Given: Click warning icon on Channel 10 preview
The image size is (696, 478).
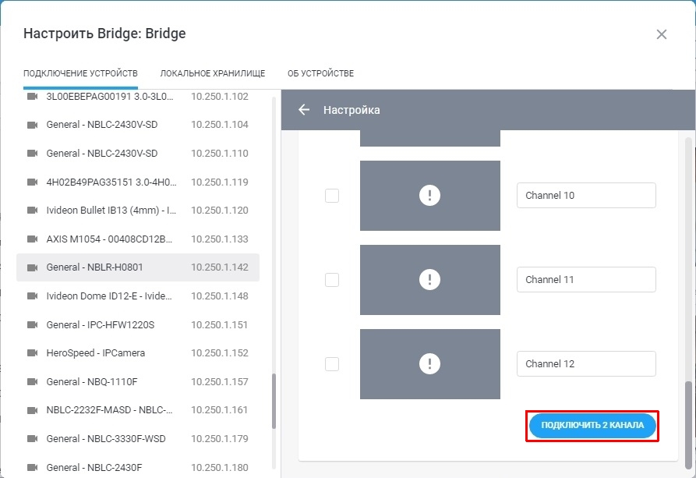Looking at the screenshot, I should pos(429,195).
